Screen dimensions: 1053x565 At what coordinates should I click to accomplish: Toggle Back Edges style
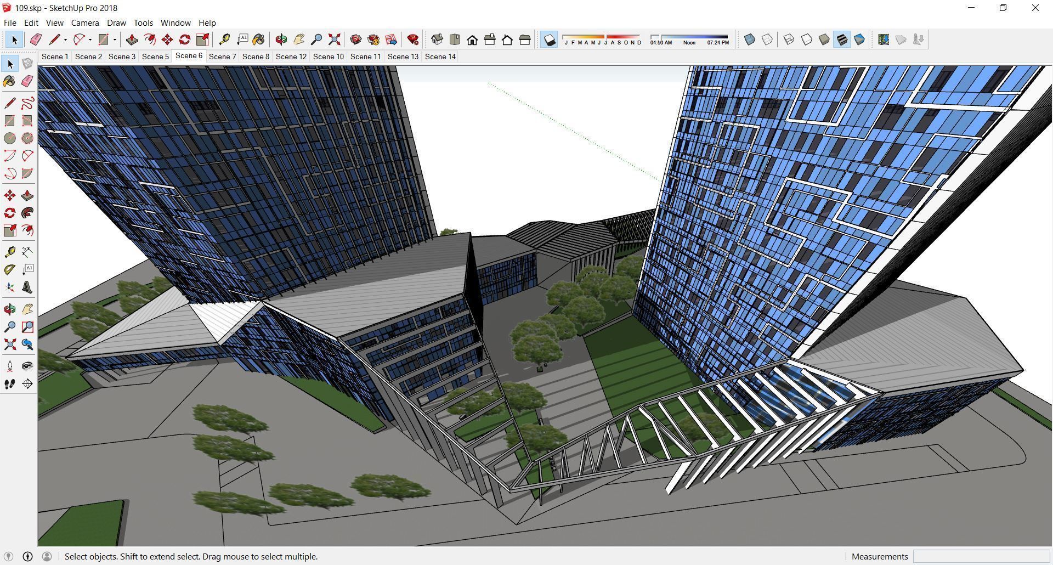point(767,39)
